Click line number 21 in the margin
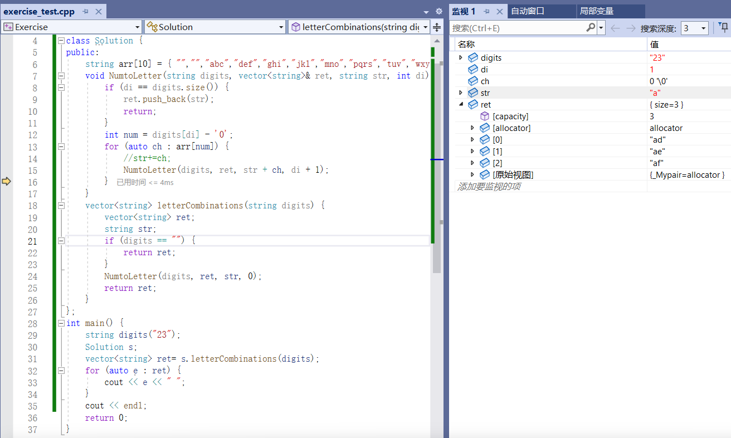The image size is (731, 438). click(32, 241)
